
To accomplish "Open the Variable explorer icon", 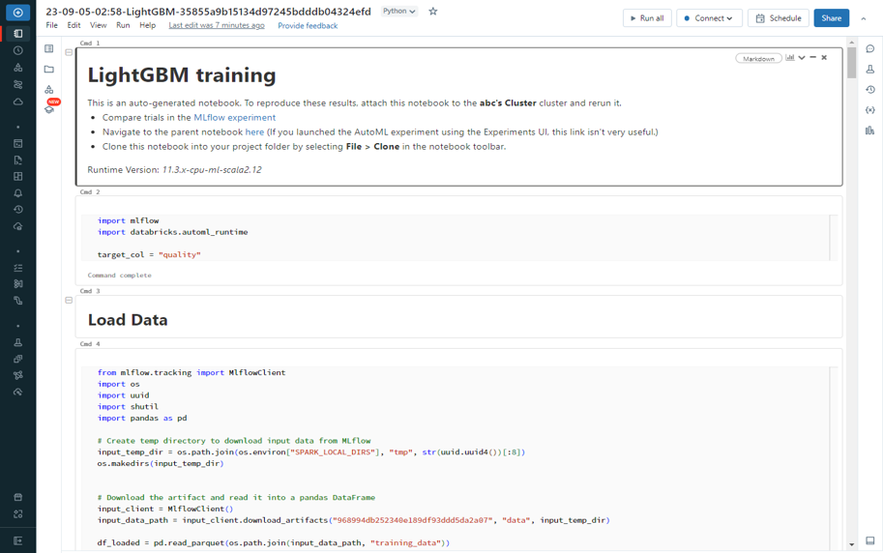I will [x=869, y=110].
